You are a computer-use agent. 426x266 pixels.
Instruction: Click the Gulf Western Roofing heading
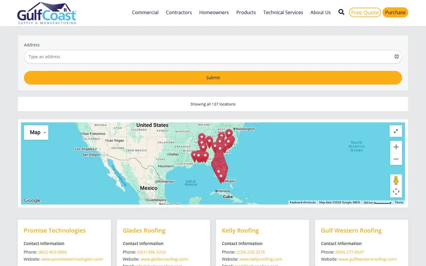(351, 231)
